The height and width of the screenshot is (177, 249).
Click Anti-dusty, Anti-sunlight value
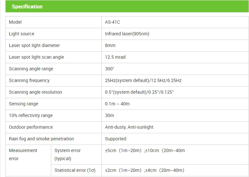129,127
